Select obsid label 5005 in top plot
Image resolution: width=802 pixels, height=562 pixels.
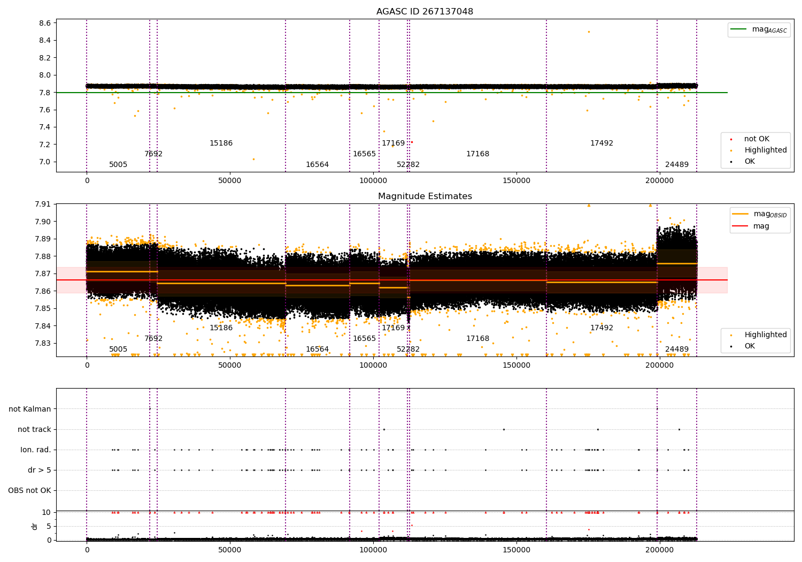click(118, 165)
